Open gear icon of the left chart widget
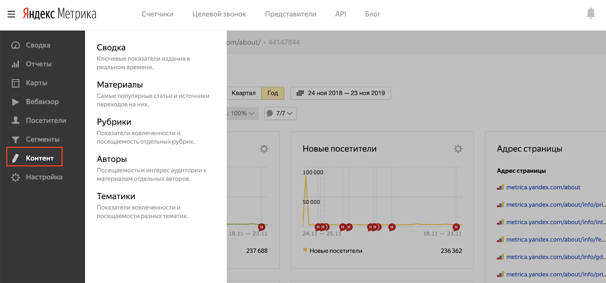The image size is (606, 283). [264, 149]
